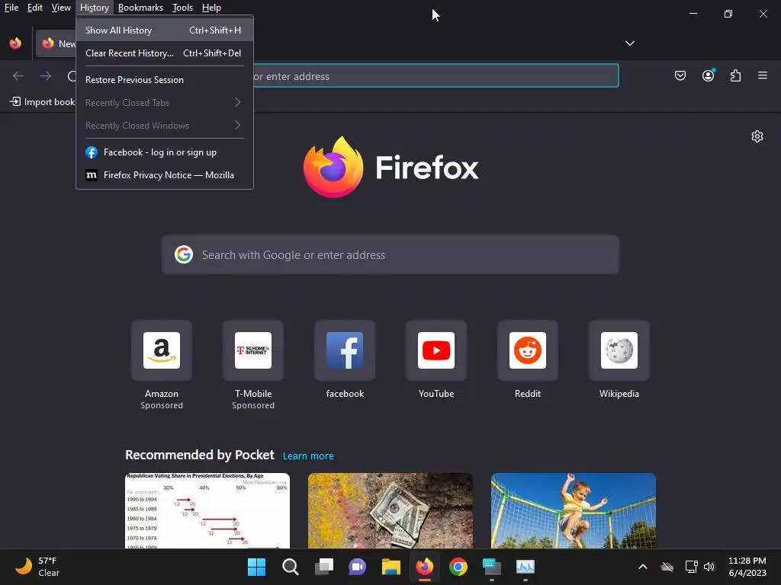This screenshot has height=585, width=781.
Task: Go forward with the forward arrow
Action: tap(46, 75)
